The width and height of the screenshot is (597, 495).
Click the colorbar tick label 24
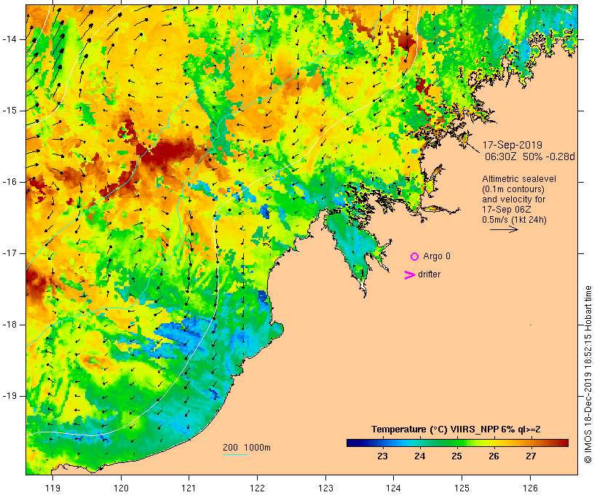[419, 456]
